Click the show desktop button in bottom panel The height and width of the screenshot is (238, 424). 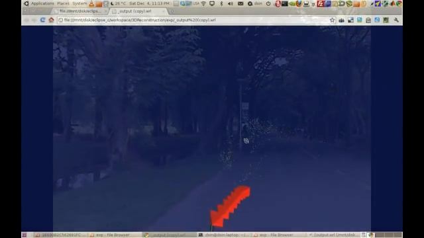tap(25, 235)
